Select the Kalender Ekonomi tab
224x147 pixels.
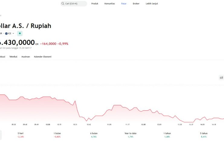[x=43, y=57]
